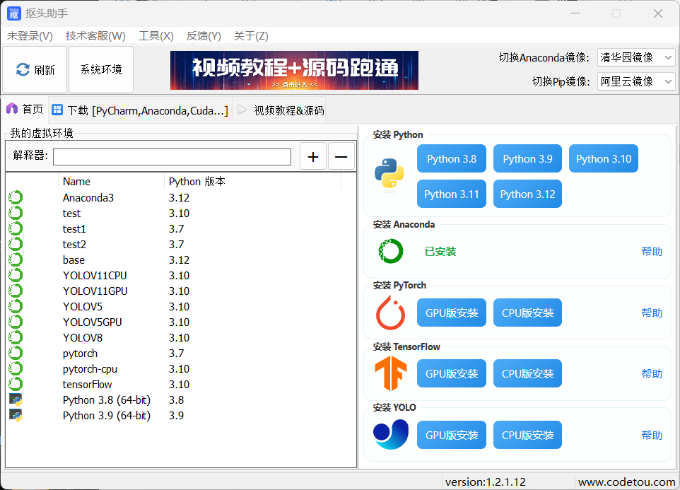The width and height of the screenshot is (680, 490).
Task: Click the environment icon beside base row
Action: (x=16, y=260)
